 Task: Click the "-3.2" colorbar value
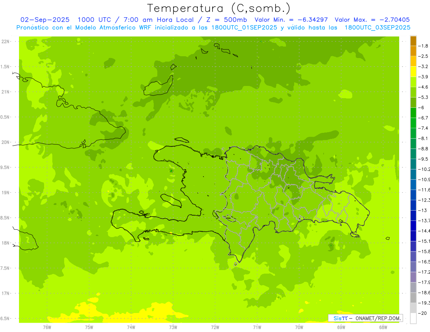(424, 67)
